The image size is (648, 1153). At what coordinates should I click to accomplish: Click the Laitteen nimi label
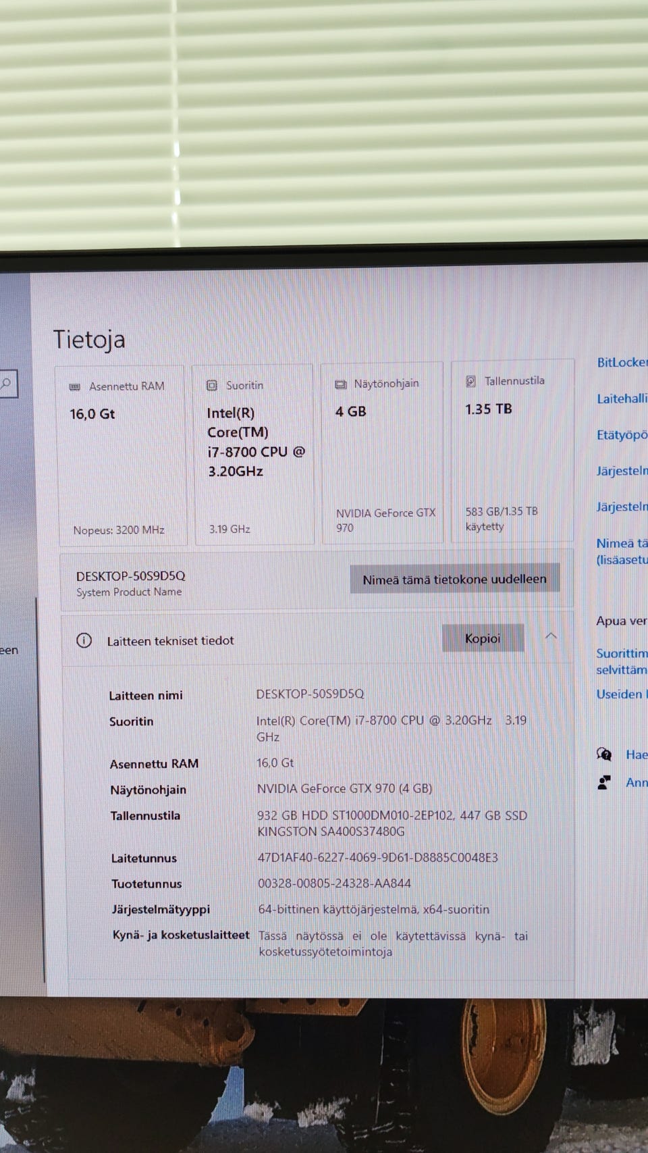146,695
